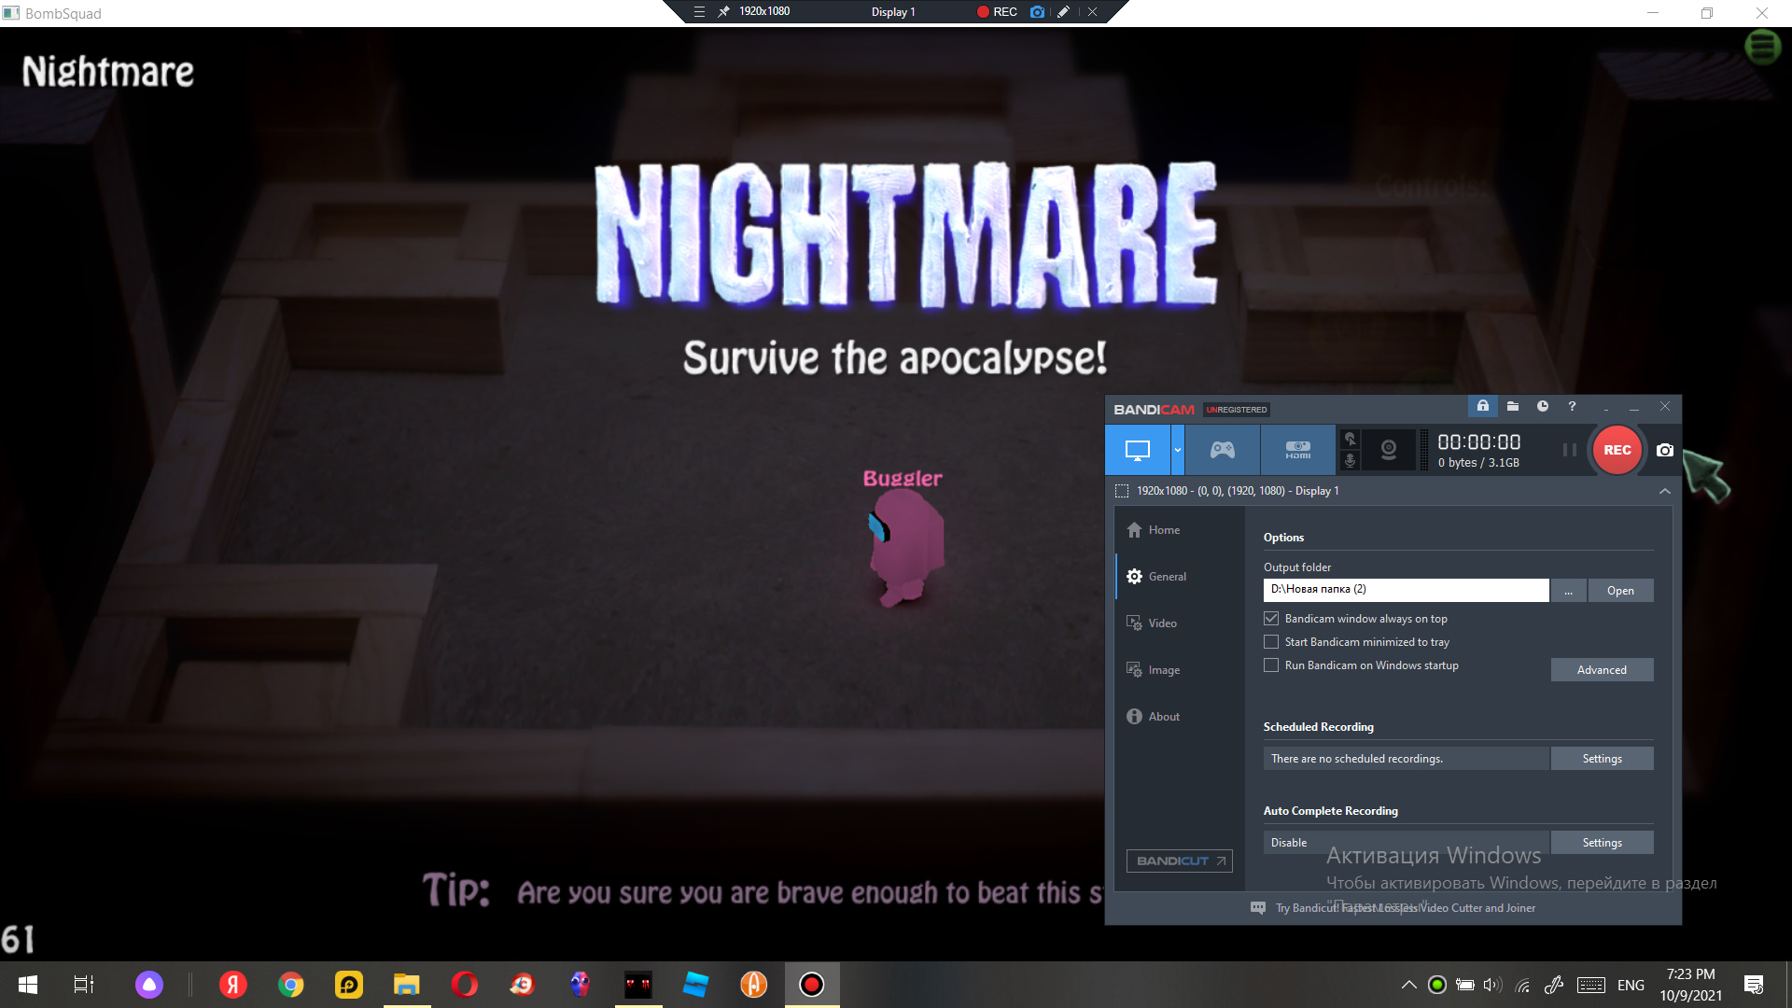Toggle microphone recording icon
Viewport: 1792px width, 1008px height.
coord(1350,461)
